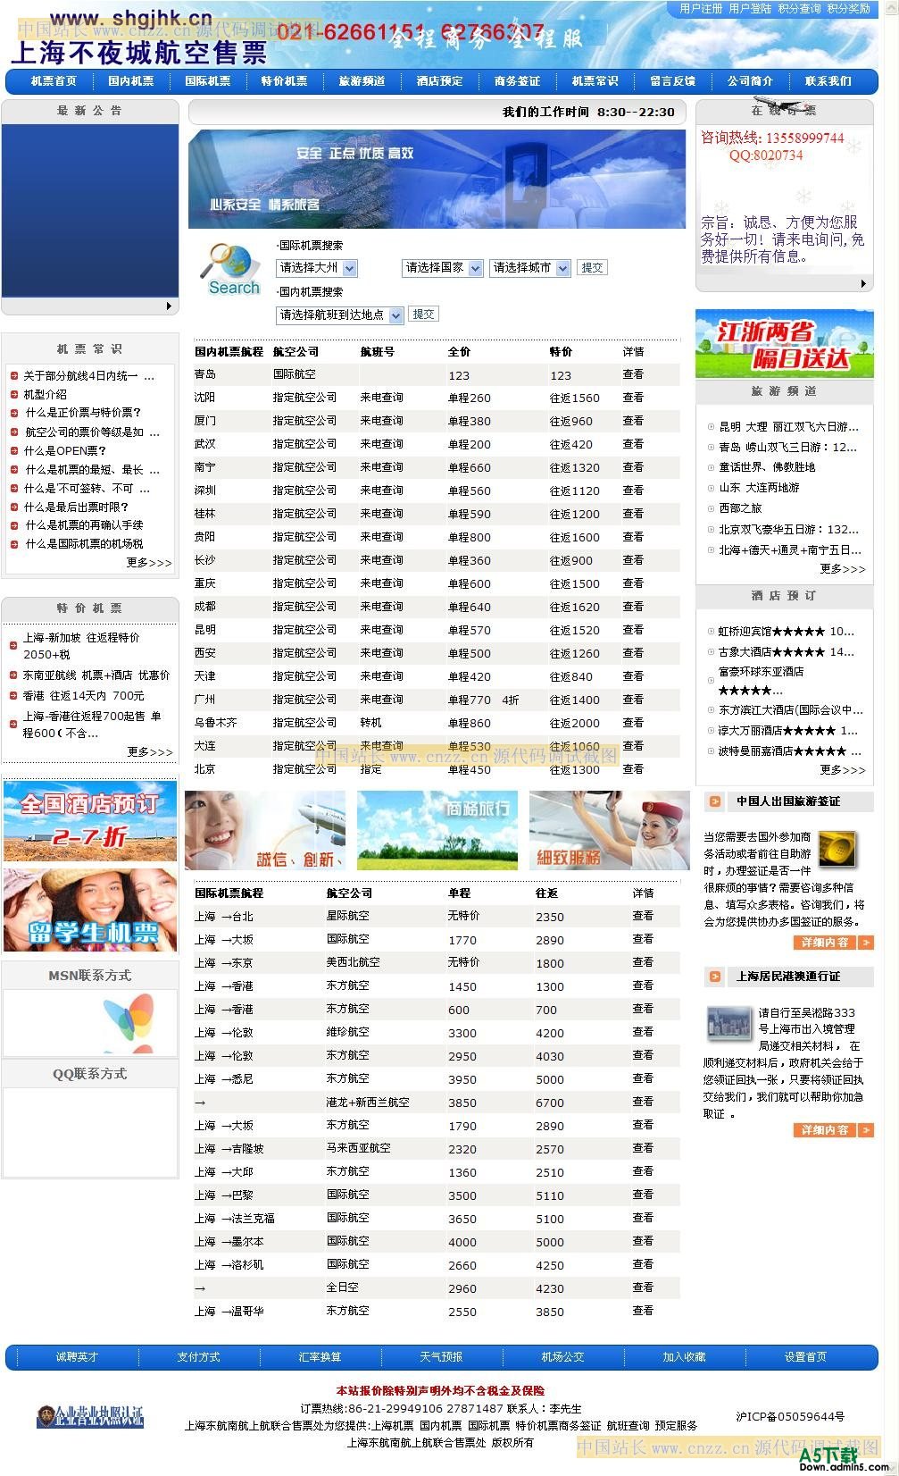Open the 全国酒店预订 2-7折 banner
Image resolution: width=899 pixels, height=1476 pixels.
tap(90, 821)
